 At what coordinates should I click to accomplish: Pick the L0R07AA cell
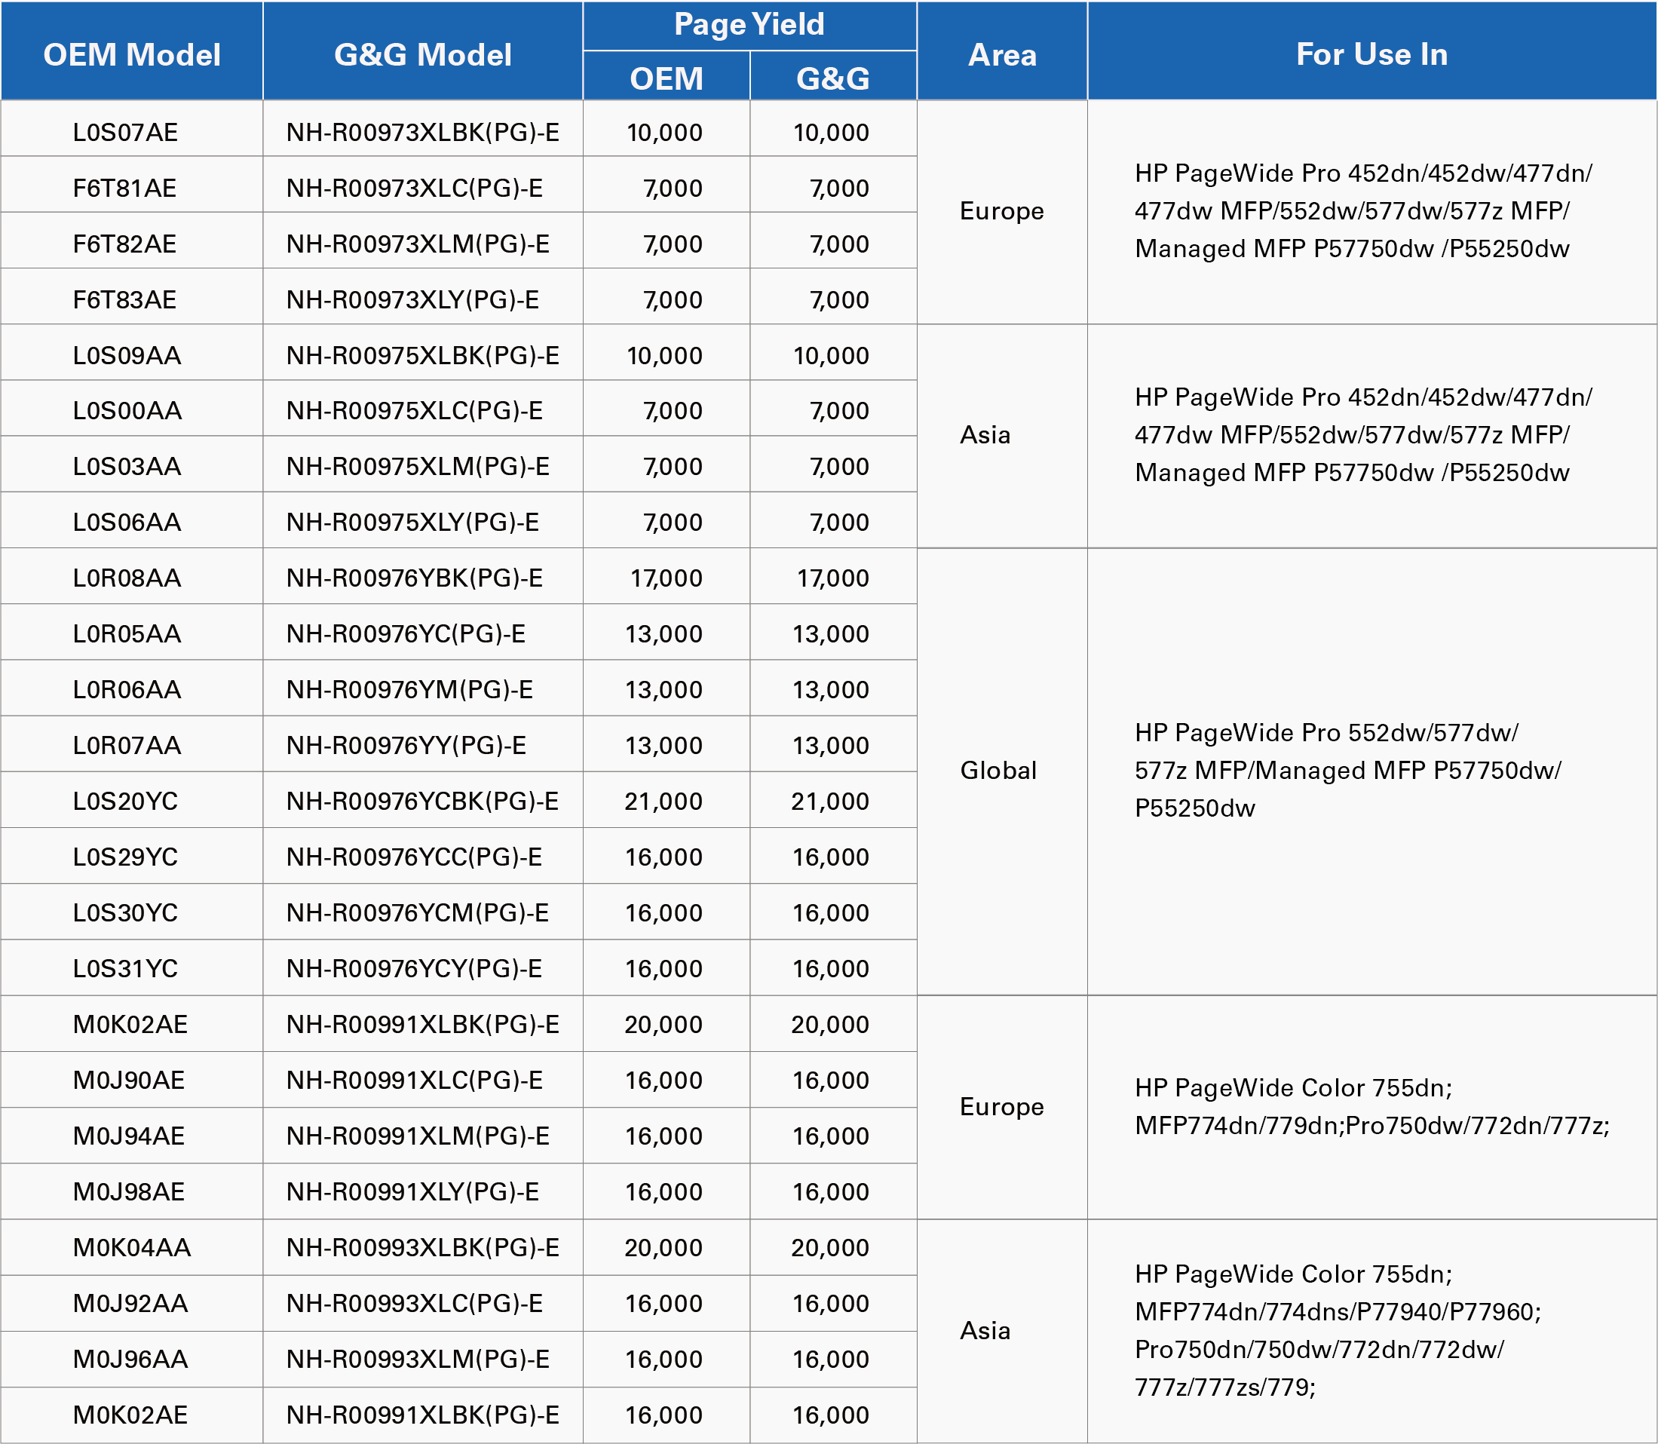[131, 743]
